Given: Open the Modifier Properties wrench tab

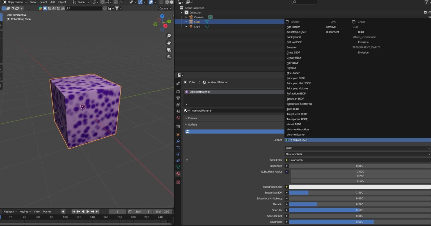Looking at the screenshot, I should click(178, 141).
